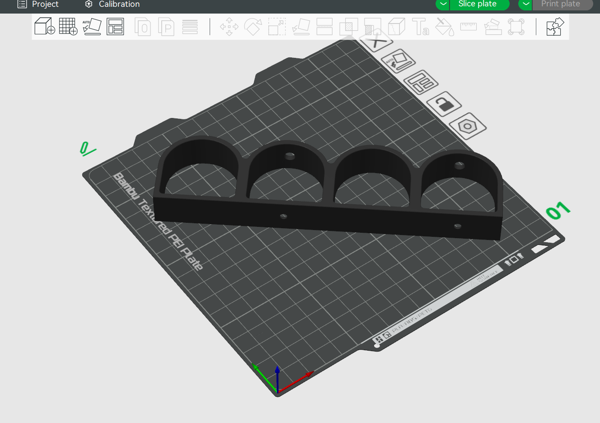Select the Rotate tool
This screenshot has width=600, height=423.
(253, 27)
